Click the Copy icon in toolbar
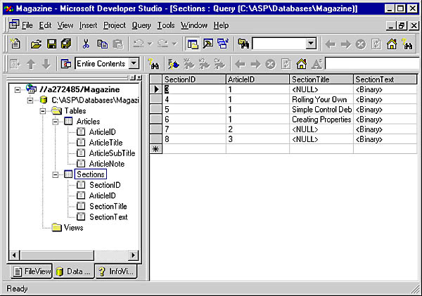This screenshot has width=422, height=296. click(x=102, y=44)
